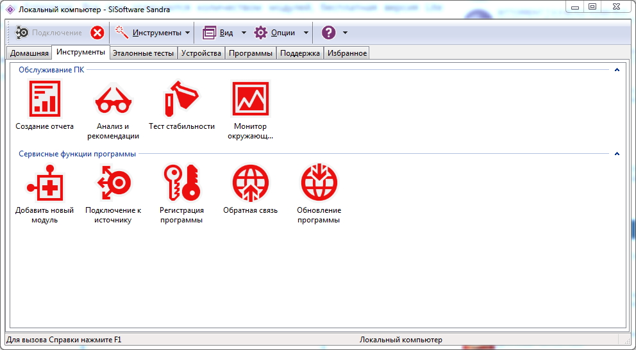Viewport: 636px width, 350px height.
Task: Open the Создание отчета report icon
Action: (x=44, y=99)
